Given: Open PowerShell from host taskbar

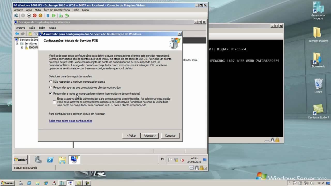Looking at the screenshot, I should pyautogui.click(x=29, y=183).
